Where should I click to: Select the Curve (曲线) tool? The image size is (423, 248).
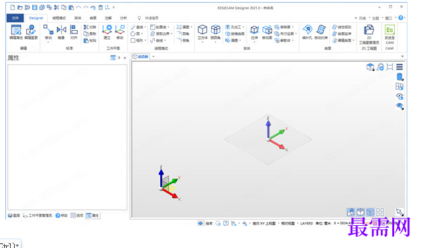tap(157, 40)
